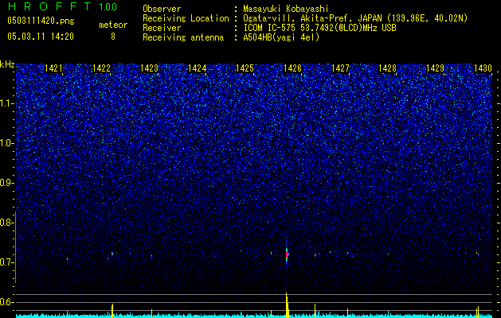Click the 1424 time axis label
Image resolution: width=501 pixels, height=318 pixels.
pyautogui.click(x=198, y=68)
